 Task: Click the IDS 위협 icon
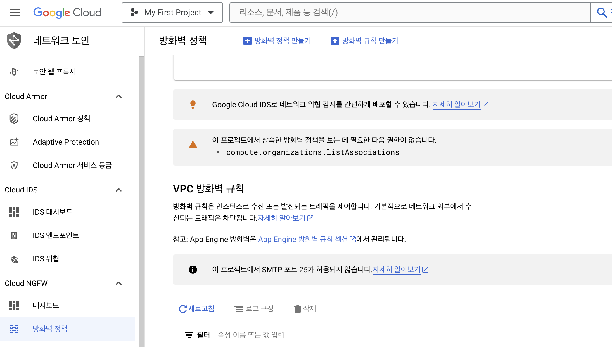click(14, 259)
